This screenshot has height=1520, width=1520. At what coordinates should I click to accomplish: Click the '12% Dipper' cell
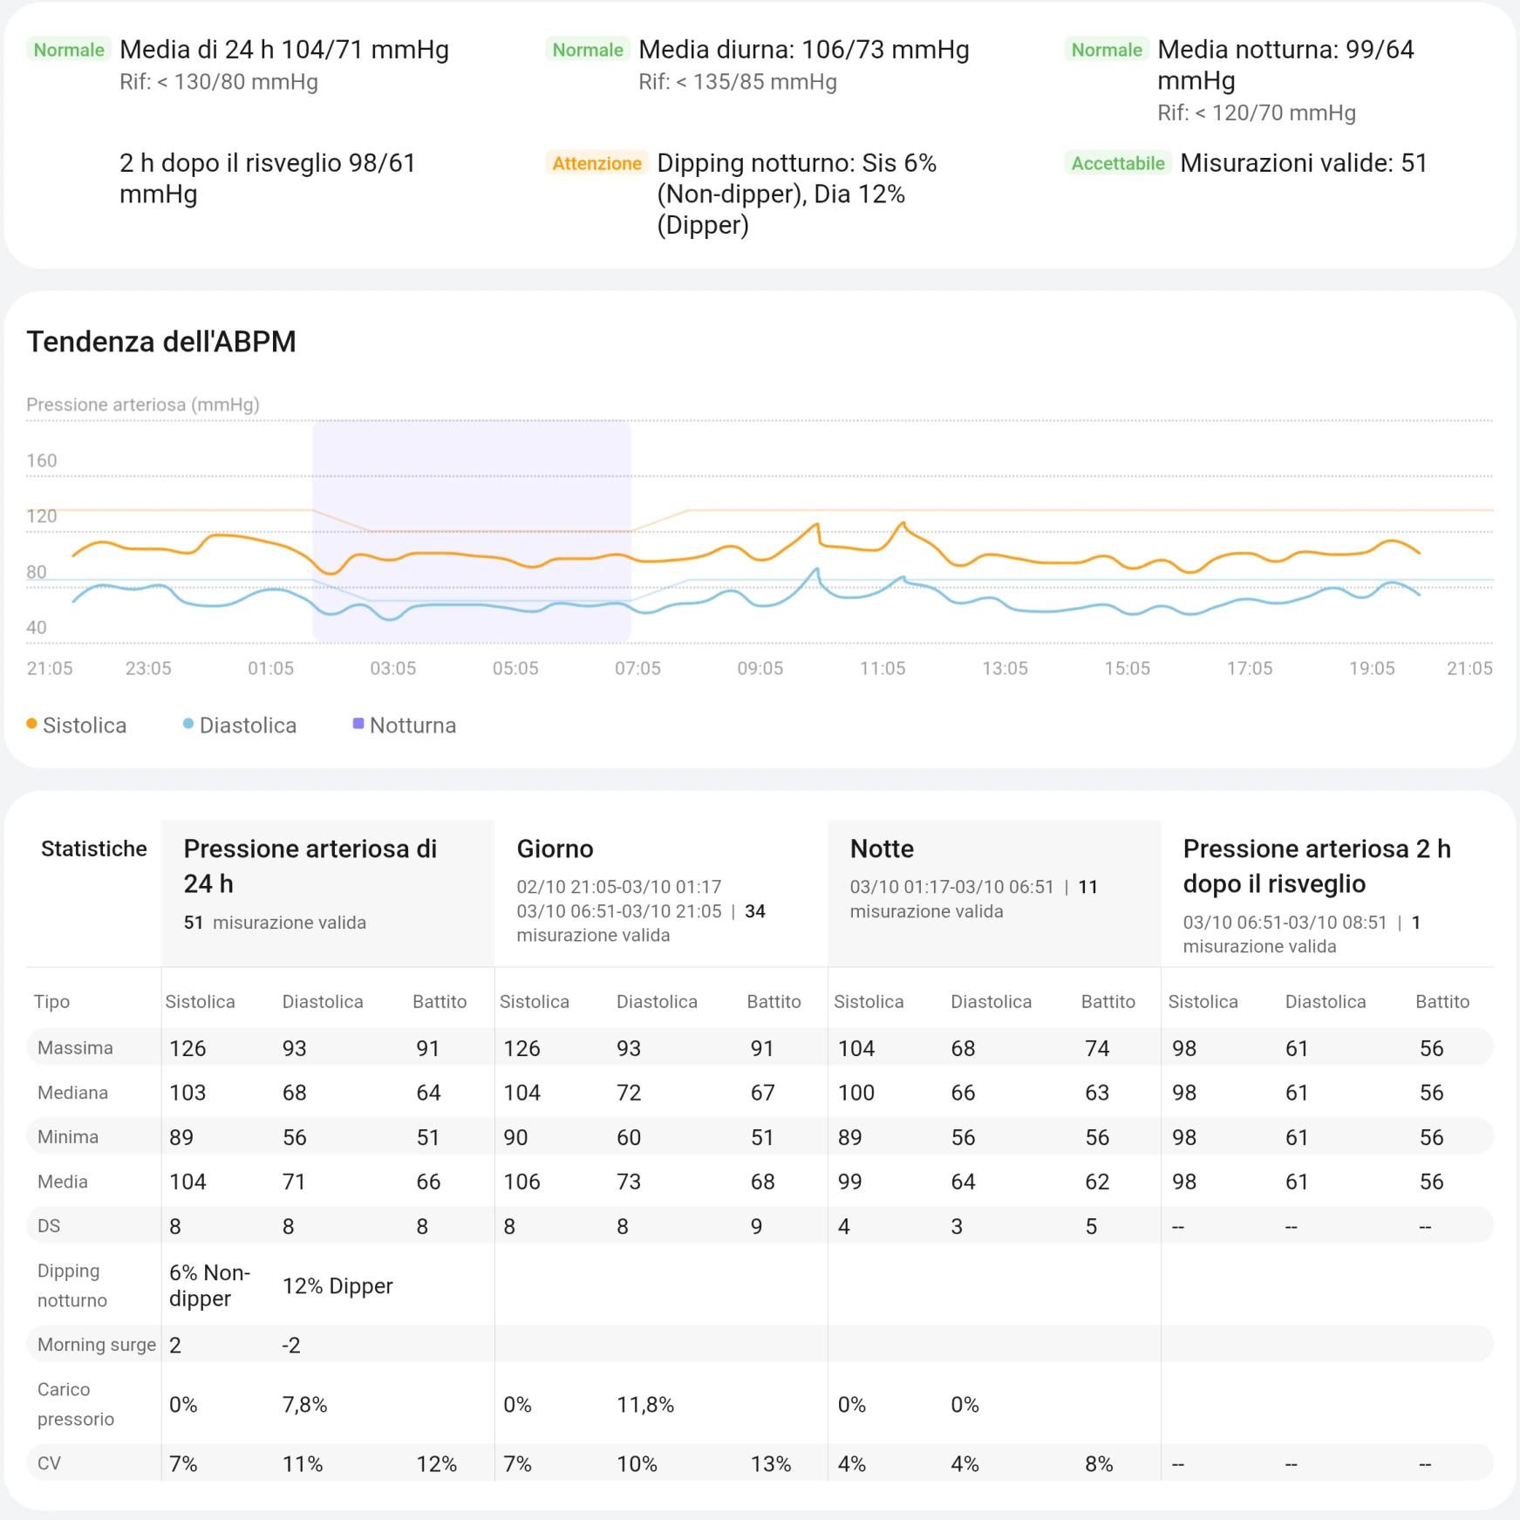click(337, 1286)
